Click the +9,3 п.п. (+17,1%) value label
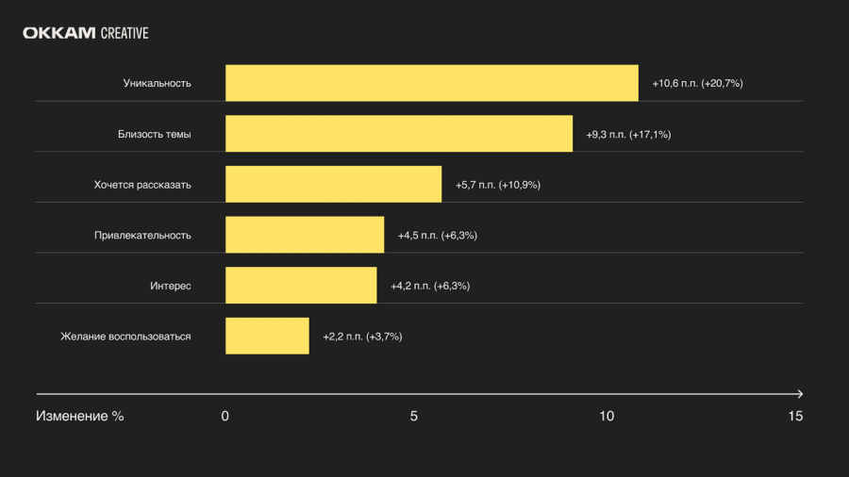Viewport: 849px width, 477px height. (628, 134)
